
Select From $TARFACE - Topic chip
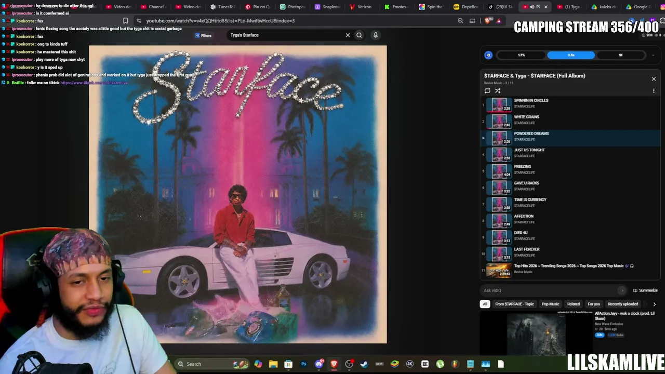click(514, 304)
